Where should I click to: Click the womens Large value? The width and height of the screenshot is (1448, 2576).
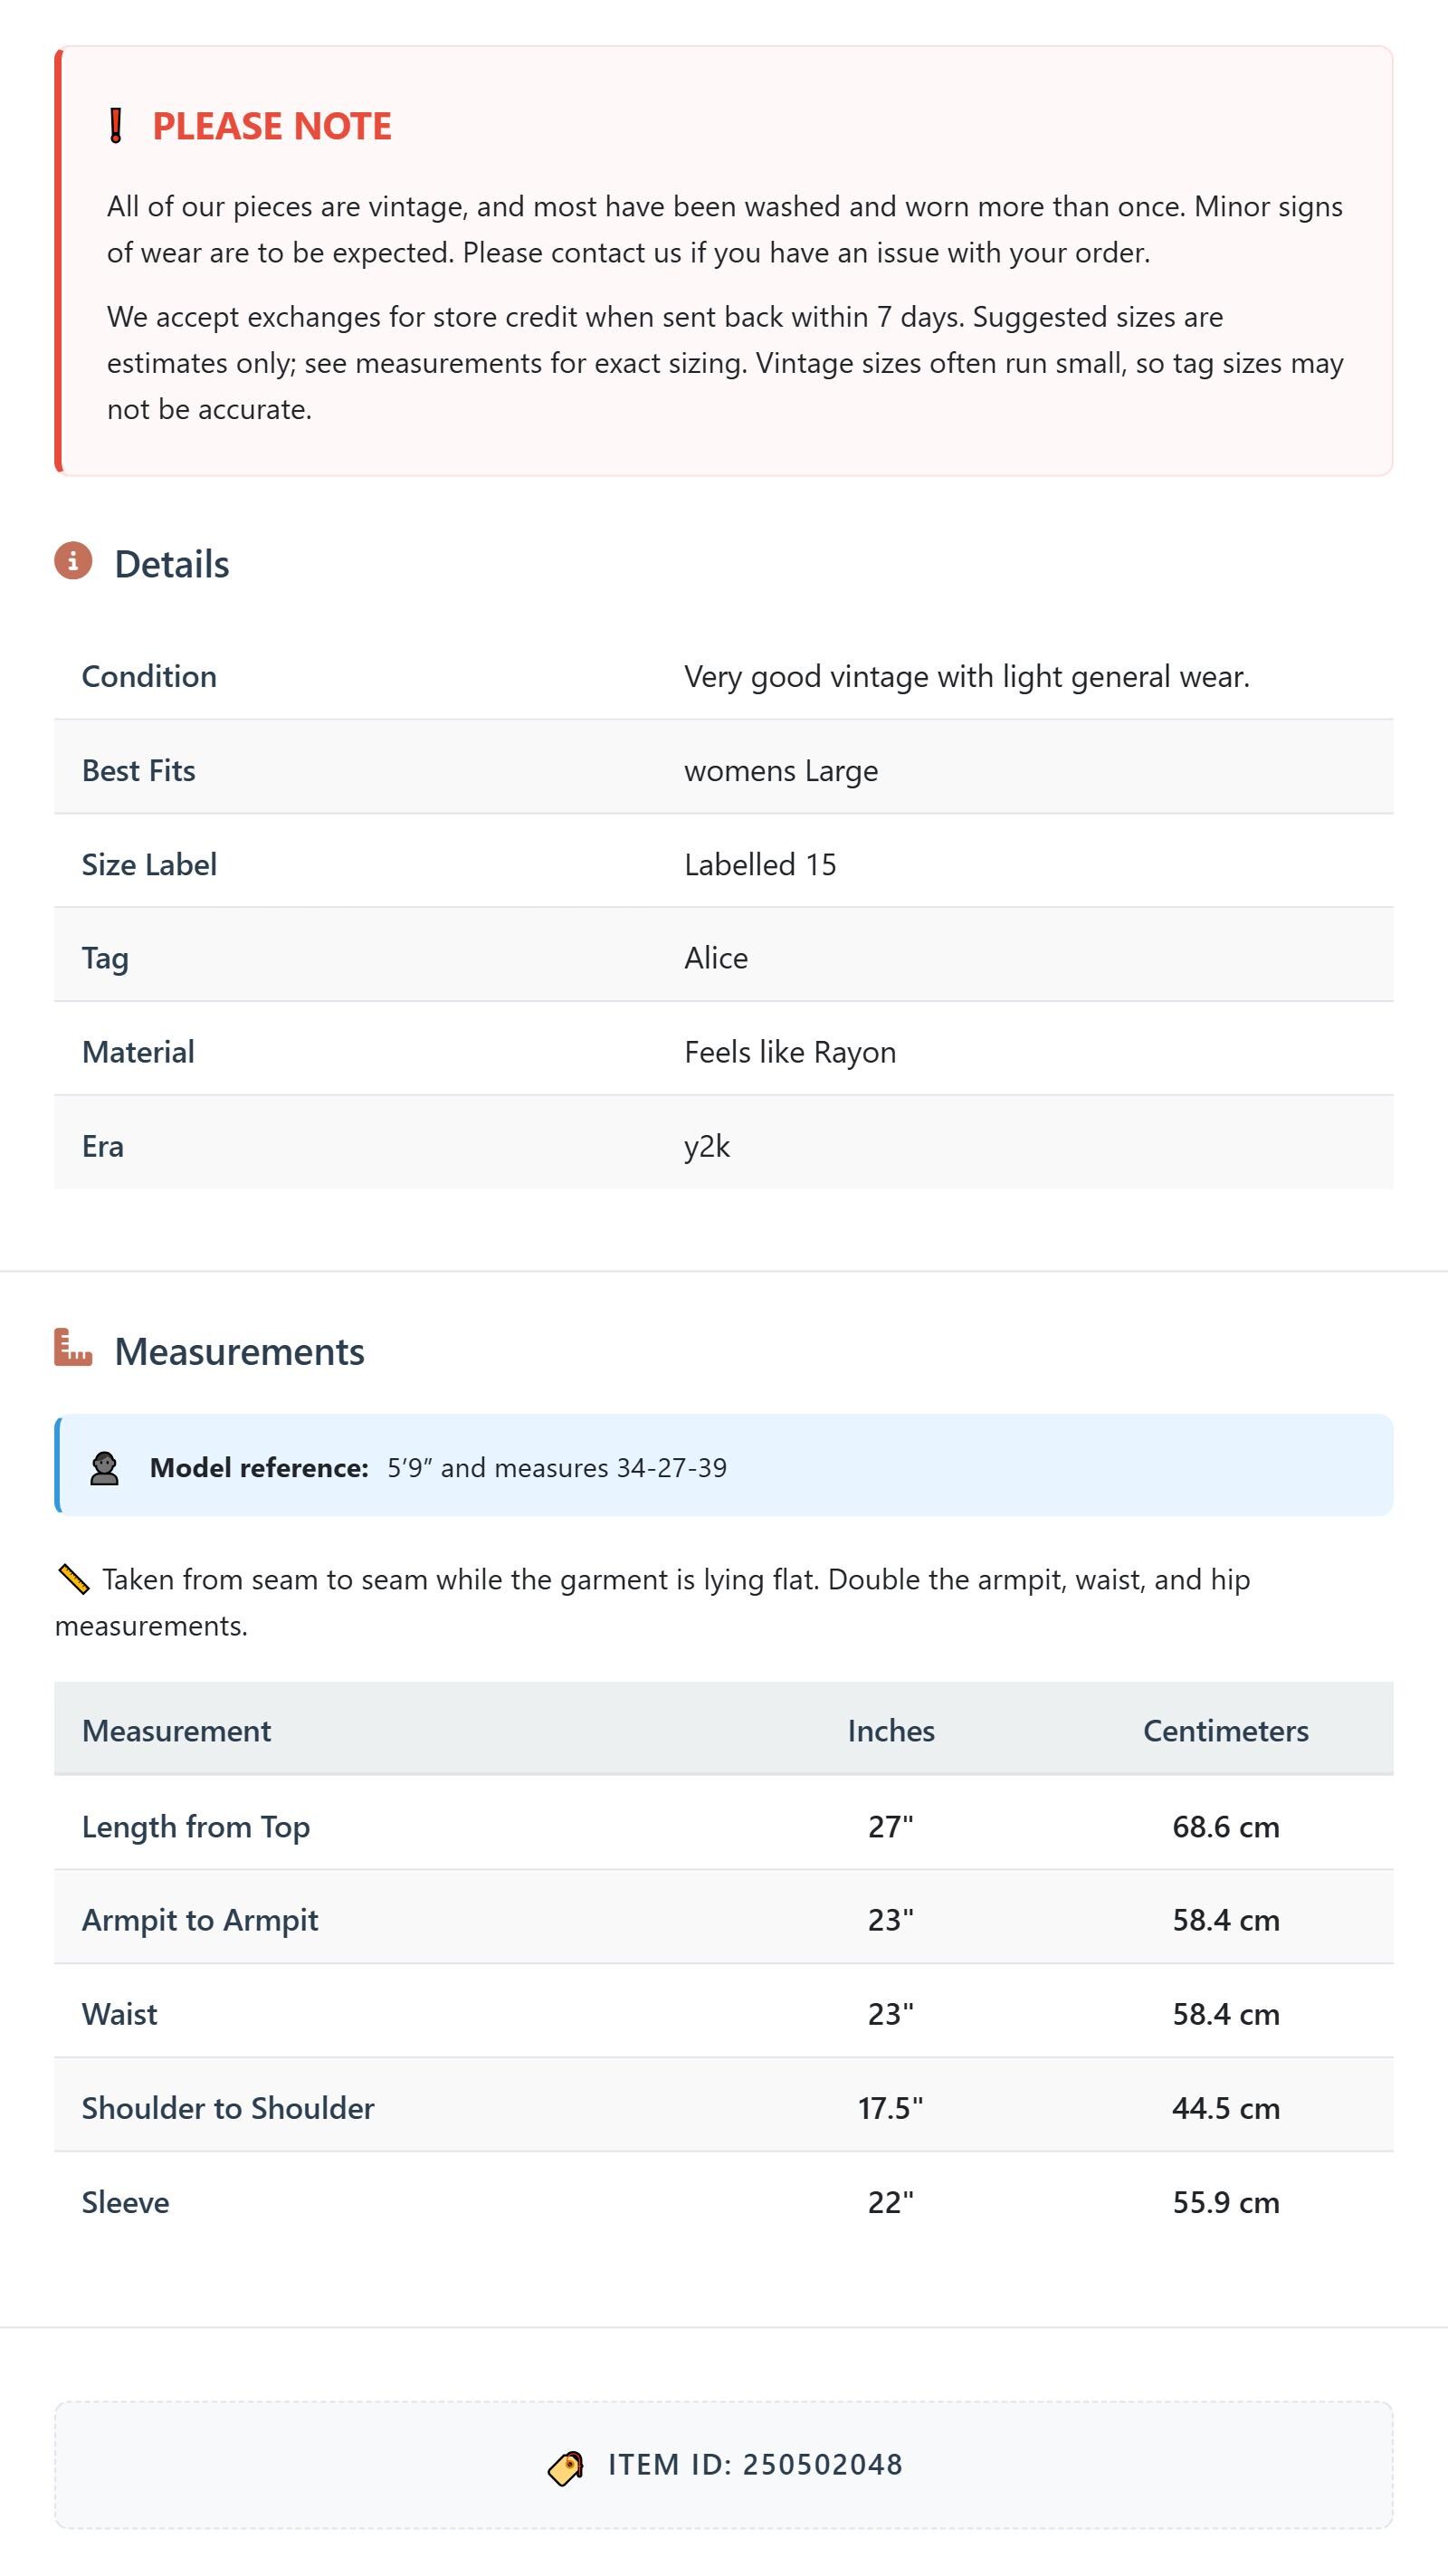click(781, 771)
